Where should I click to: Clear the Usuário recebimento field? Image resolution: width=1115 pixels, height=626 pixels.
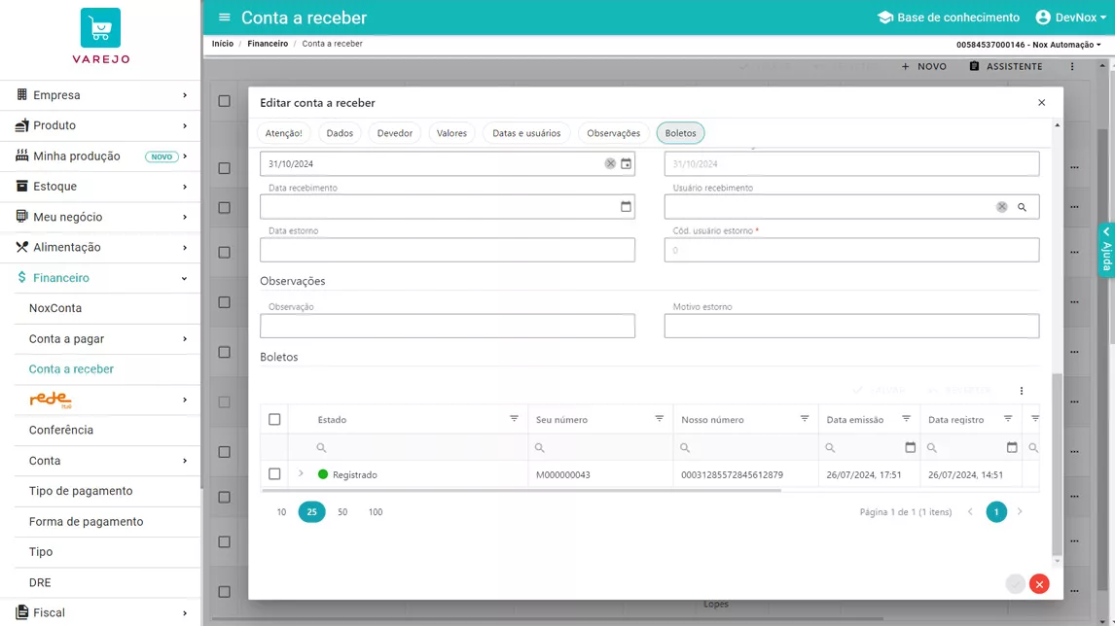pos(1001,207)
